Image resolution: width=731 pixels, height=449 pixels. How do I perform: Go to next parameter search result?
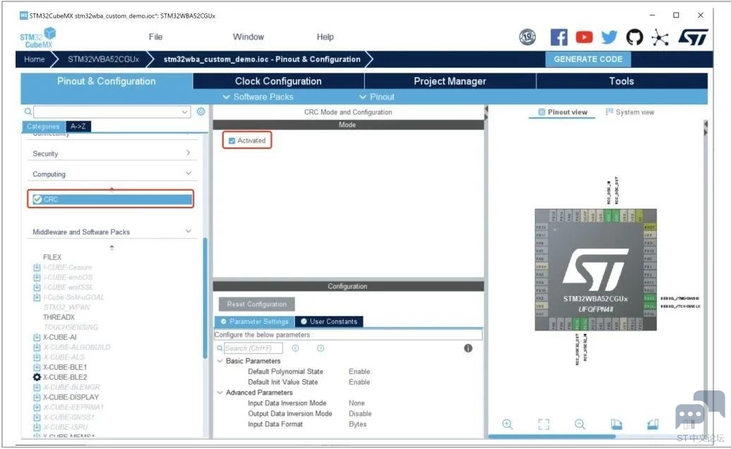click(320, 348)
